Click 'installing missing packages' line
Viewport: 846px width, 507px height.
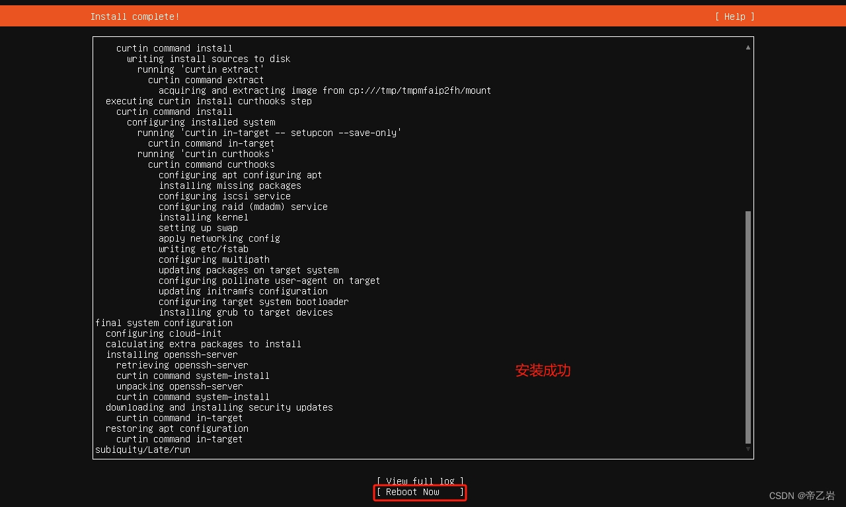pos(230,186)
